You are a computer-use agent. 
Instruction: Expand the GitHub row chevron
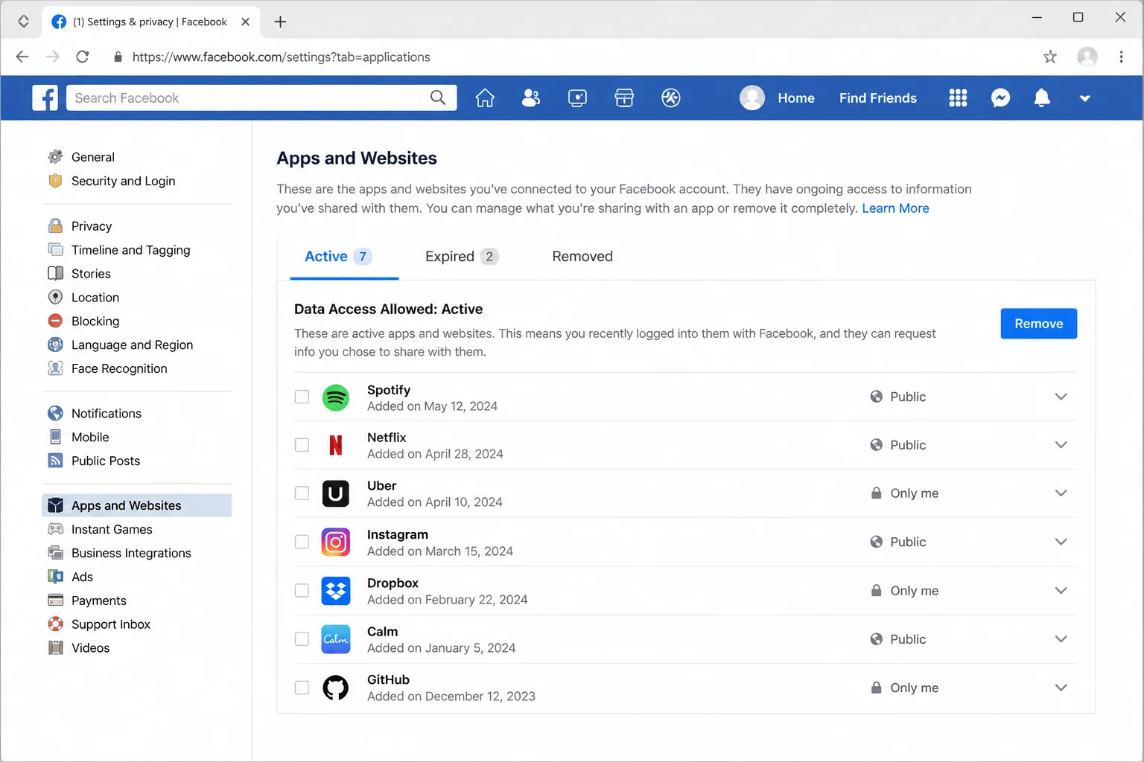click(x=1061, y=688)
